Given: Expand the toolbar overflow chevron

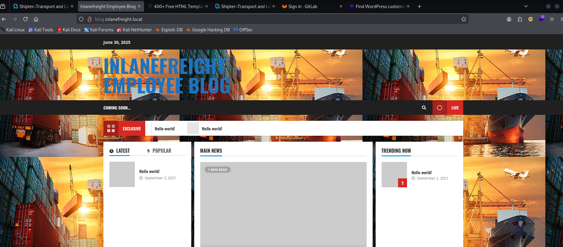Looking at the screenshot, I should pyautogui.click(x=552, y=19).
